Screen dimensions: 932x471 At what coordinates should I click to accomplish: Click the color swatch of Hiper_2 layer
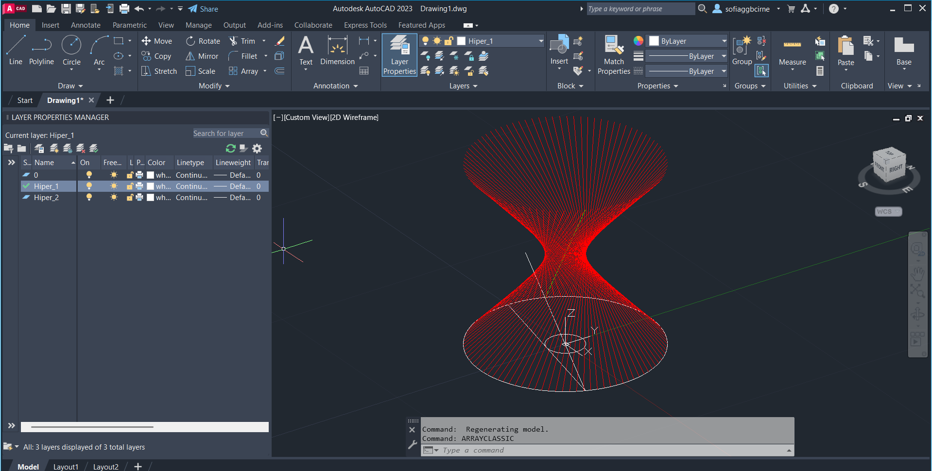pyautogui.click(x=151, y=198)
